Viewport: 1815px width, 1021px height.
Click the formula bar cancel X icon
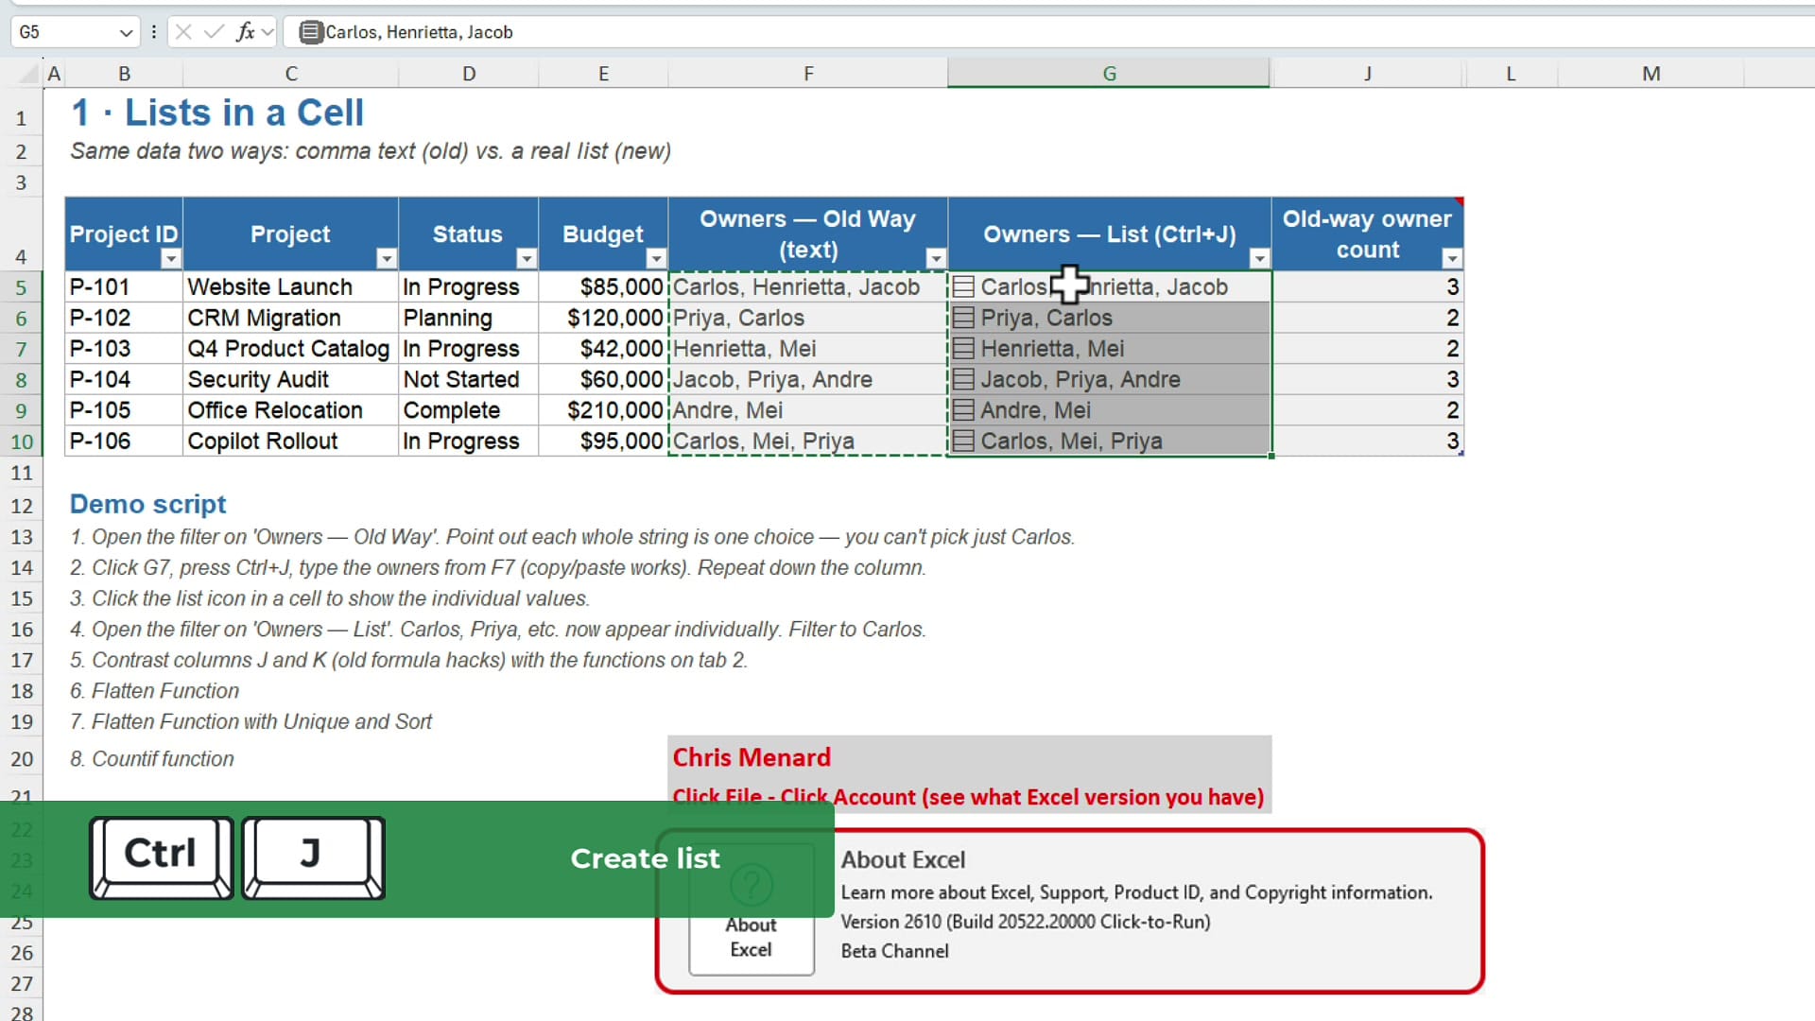tap(183, 32)
